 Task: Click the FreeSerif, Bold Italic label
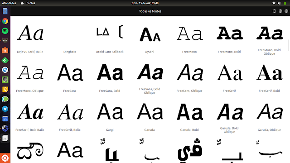point(30,130)
